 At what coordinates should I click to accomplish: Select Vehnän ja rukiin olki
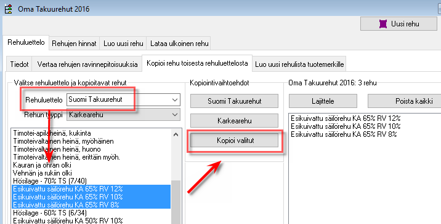91,173
